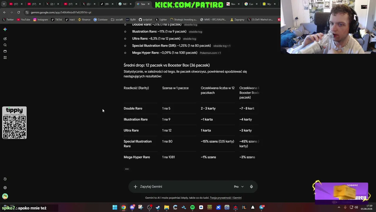Click the 'Mega Hyper Rare' table row label
The height and width of the screenshot is (212, 376).
click(x=137, y=157)
